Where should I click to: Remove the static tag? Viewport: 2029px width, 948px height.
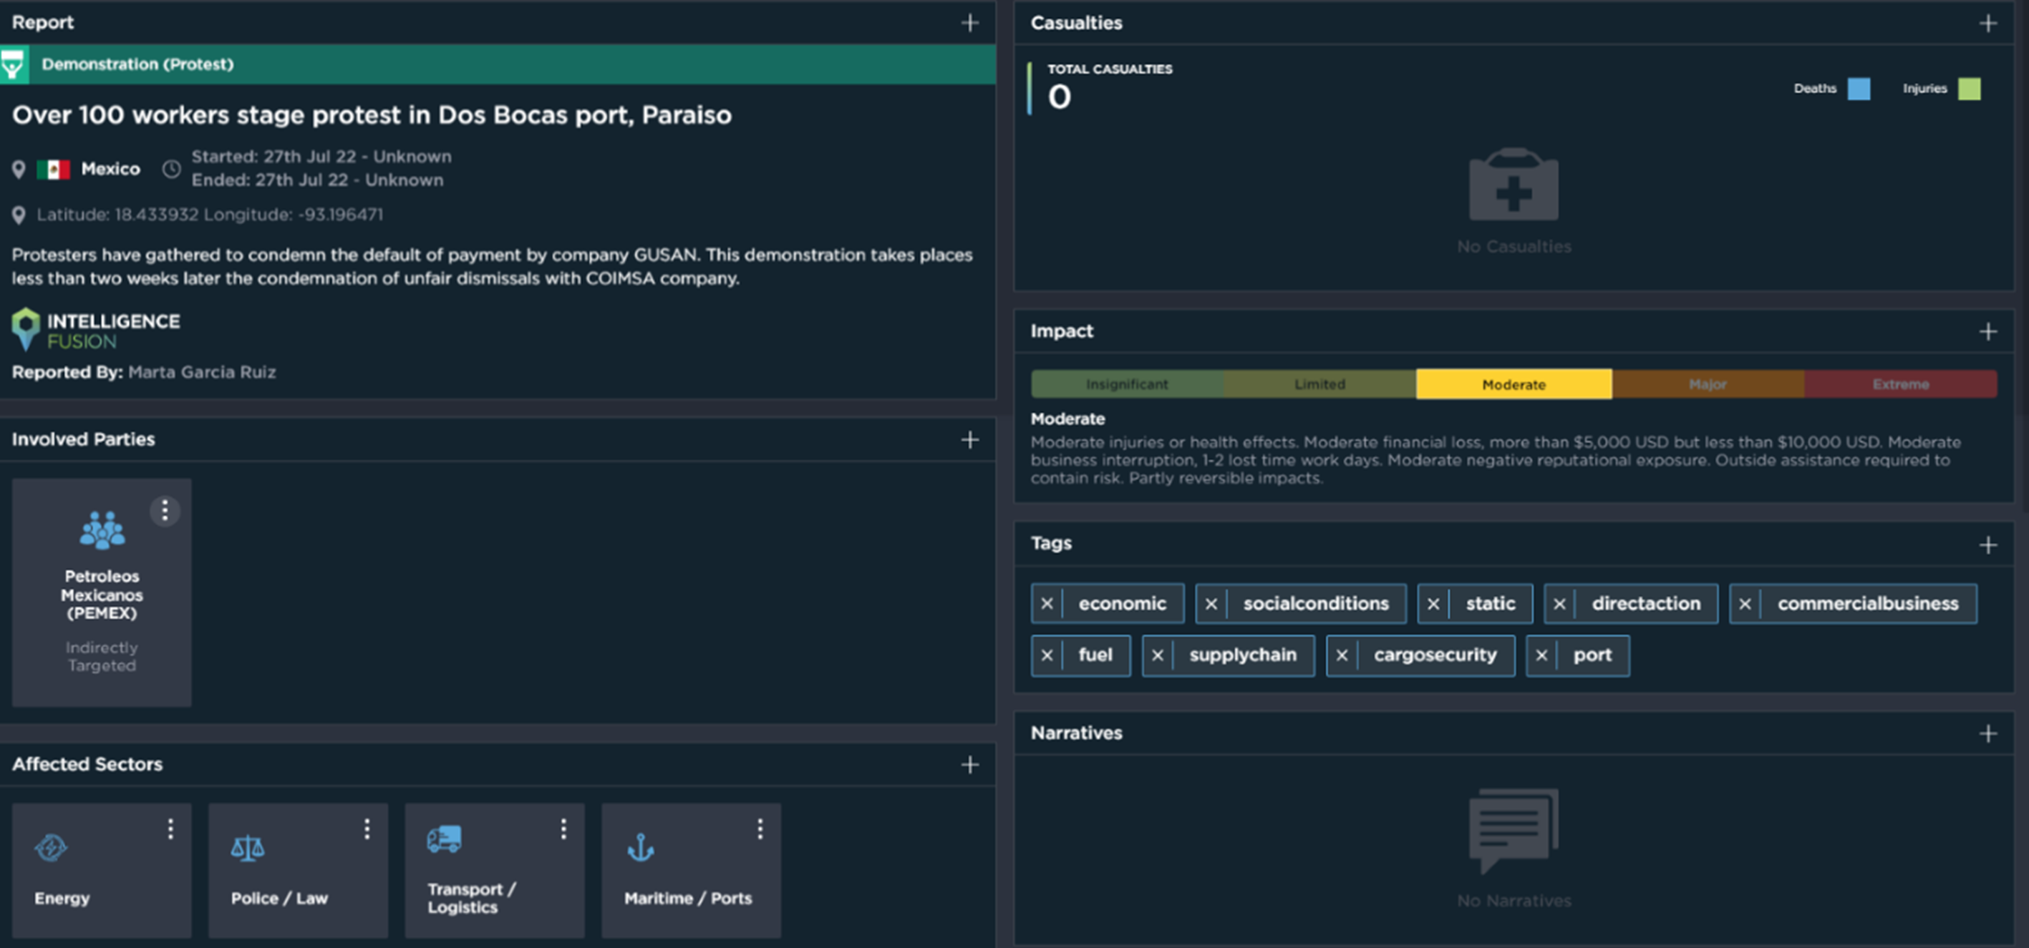(x=1433, y=604)
